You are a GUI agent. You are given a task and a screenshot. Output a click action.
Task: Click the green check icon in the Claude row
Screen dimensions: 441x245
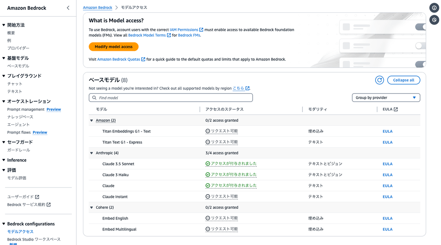(x=208, y=185)
